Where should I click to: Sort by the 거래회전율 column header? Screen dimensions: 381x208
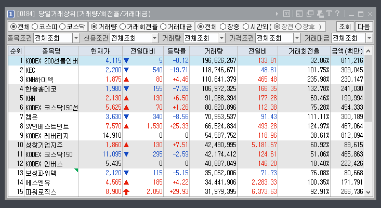[x=304, y=51]
